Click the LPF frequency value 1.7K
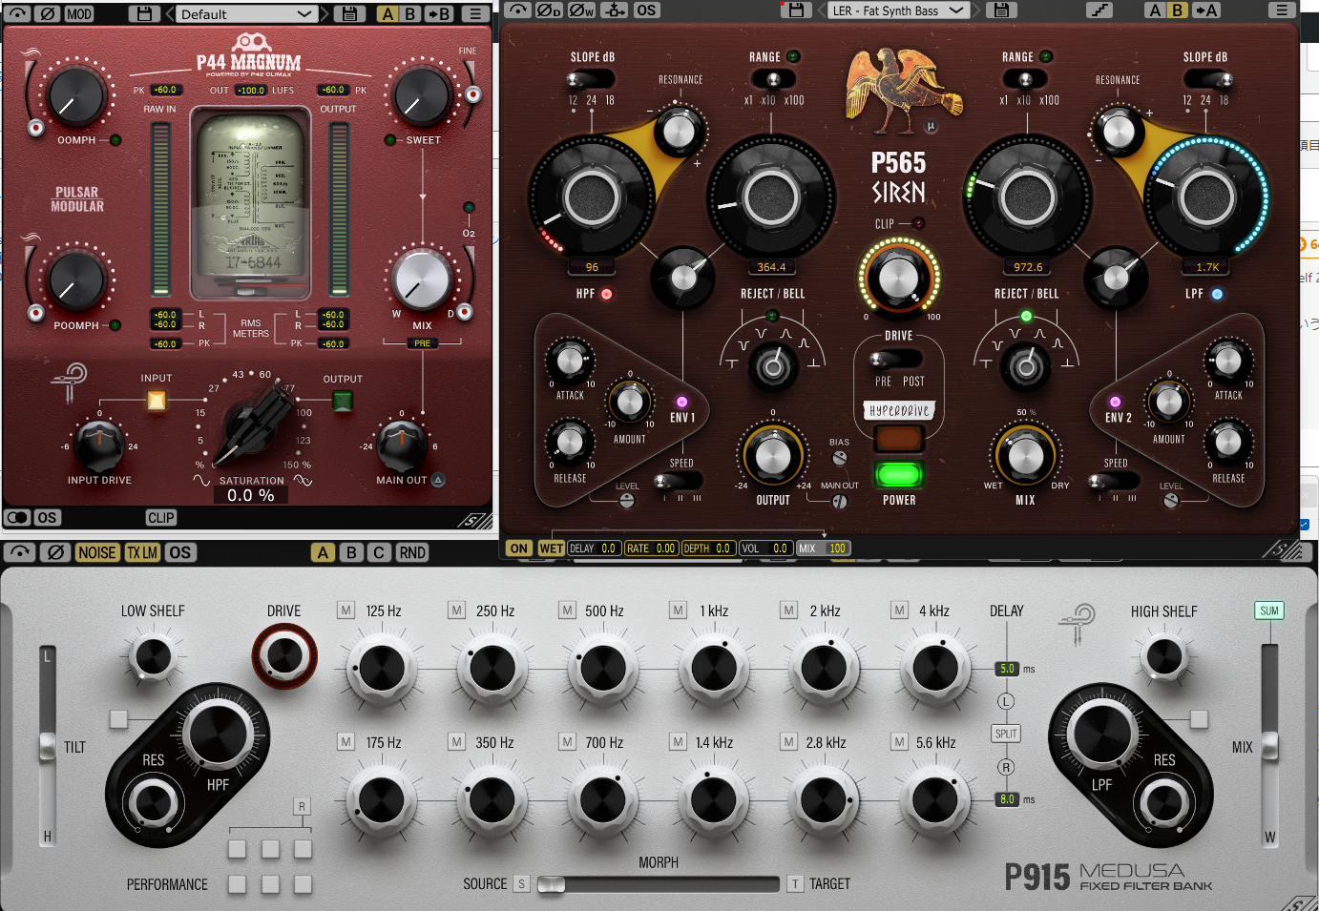This screenshot has width=1319, height=911. coord(1207,267)
